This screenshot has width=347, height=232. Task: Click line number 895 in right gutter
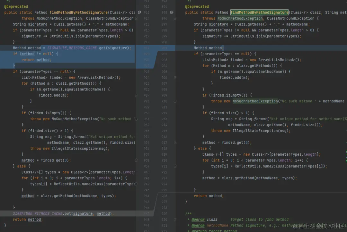tap(164, 13)
